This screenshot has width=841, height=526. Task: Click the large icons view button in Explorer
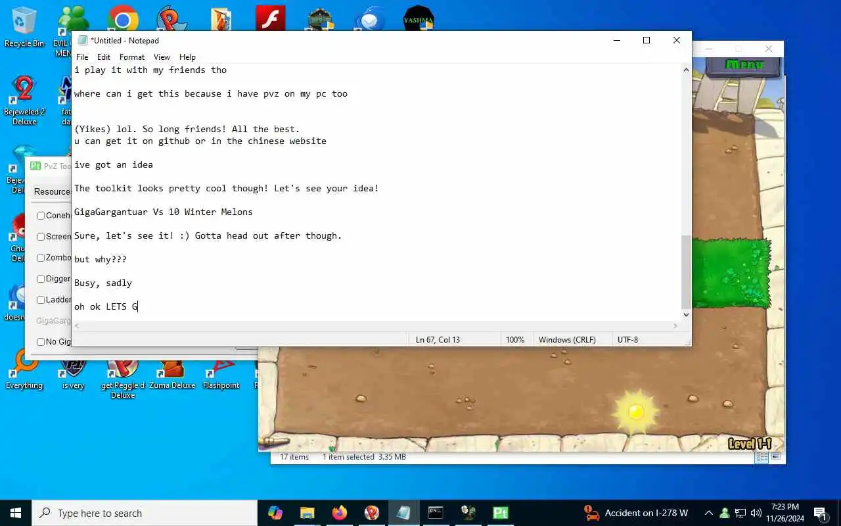776,457
